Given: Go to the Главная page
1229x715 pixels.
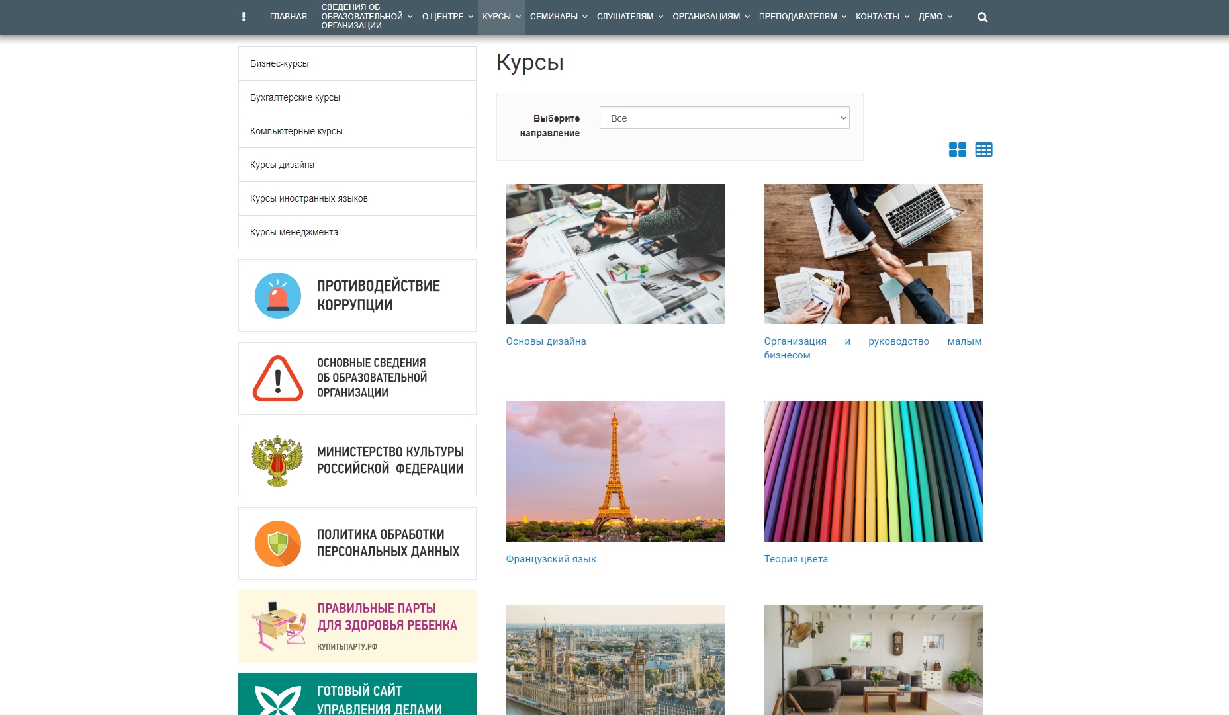Looking at the screenshot, I should point(289,17).
